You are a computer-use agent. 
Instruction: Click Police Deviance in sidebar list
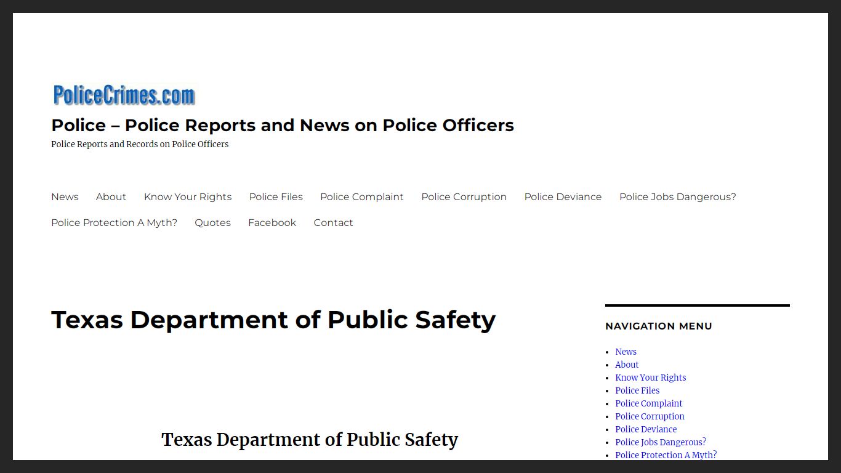pyautogui.click(x=646, y=429)
